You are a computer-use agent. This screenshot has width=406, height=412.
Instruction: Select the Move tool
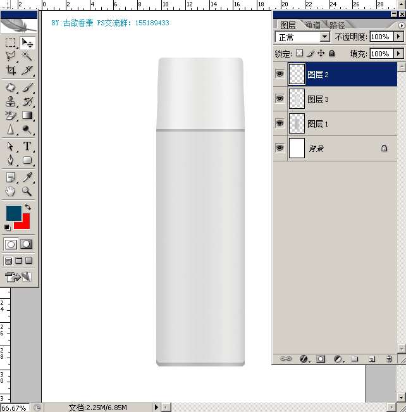coord(27,42)
